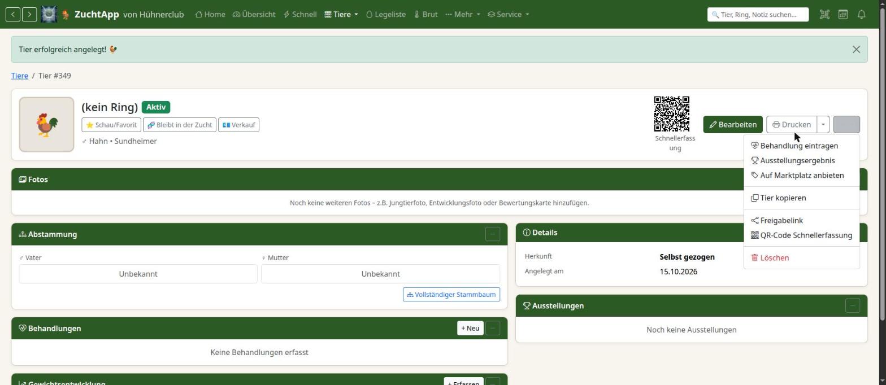Choose Behandlung eintragen from menu
The height and width of the screenshot is (385, 886).
(x=801, y=146)
